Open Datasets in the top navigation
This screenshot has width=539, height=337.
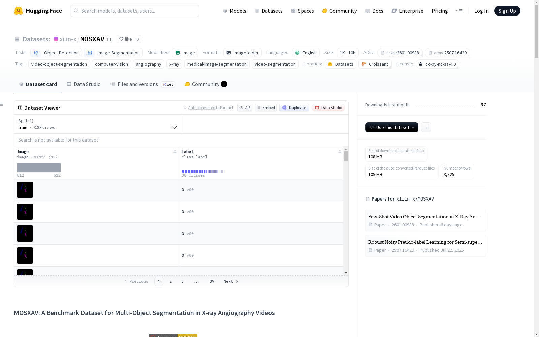(268, 11)
